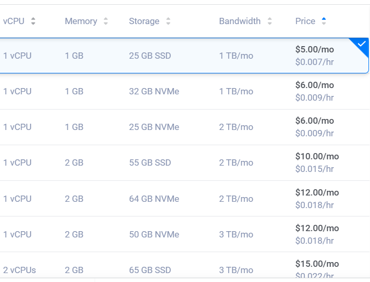
Task: Sort the table by the vCPU header label
Action: tap(14, 21)
